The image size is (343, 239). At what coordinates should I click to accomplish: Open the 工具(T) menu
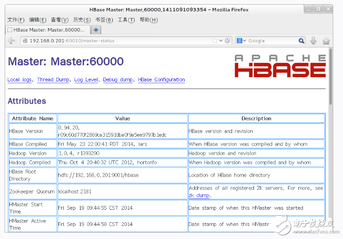pyautogui.click(x=126, y=20)
